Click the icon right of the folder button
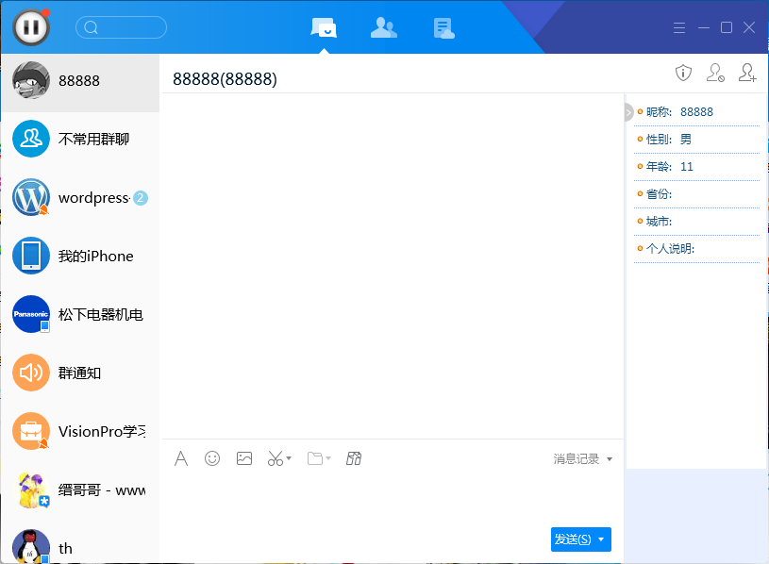769x564 pixels. pyautogui.click(x=354, y=458)
